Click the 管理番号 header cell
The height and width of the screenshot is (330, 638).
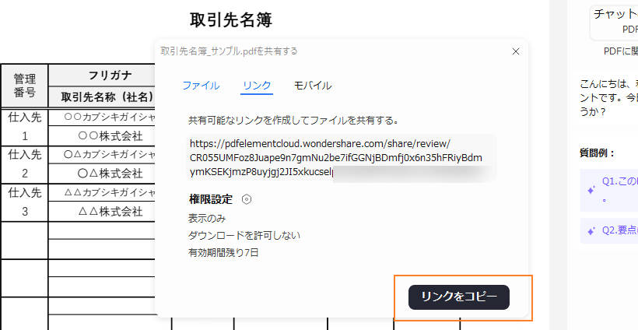[25, 86]
